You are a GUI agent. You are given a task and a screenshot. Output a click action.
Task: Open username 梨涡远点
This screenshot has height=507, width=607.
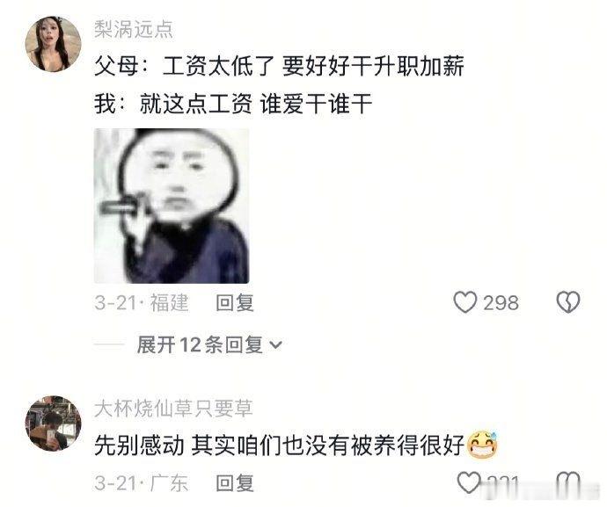134,29
